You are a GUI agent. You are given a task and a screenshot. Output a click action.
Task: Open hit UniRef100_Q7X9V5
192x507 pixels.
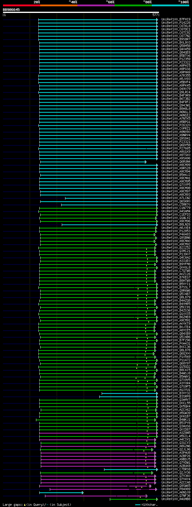point(176,380)
